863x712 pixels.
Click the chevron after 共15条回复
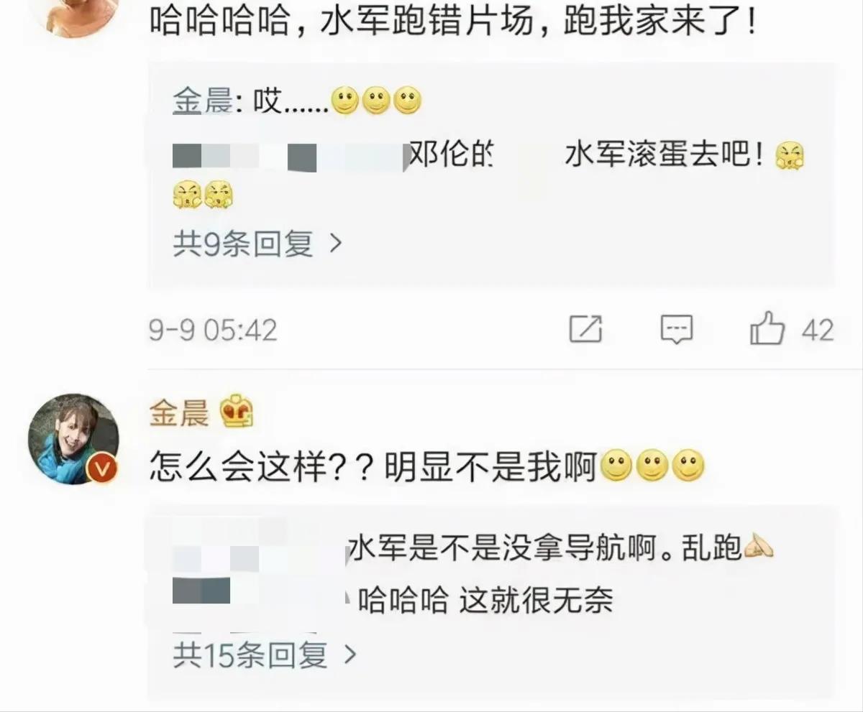point(350,655)
